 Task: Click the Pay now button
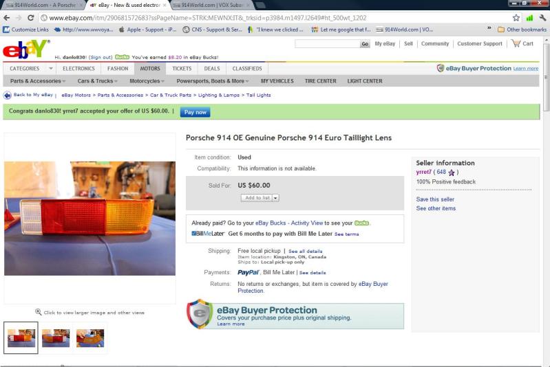(195, 112)
